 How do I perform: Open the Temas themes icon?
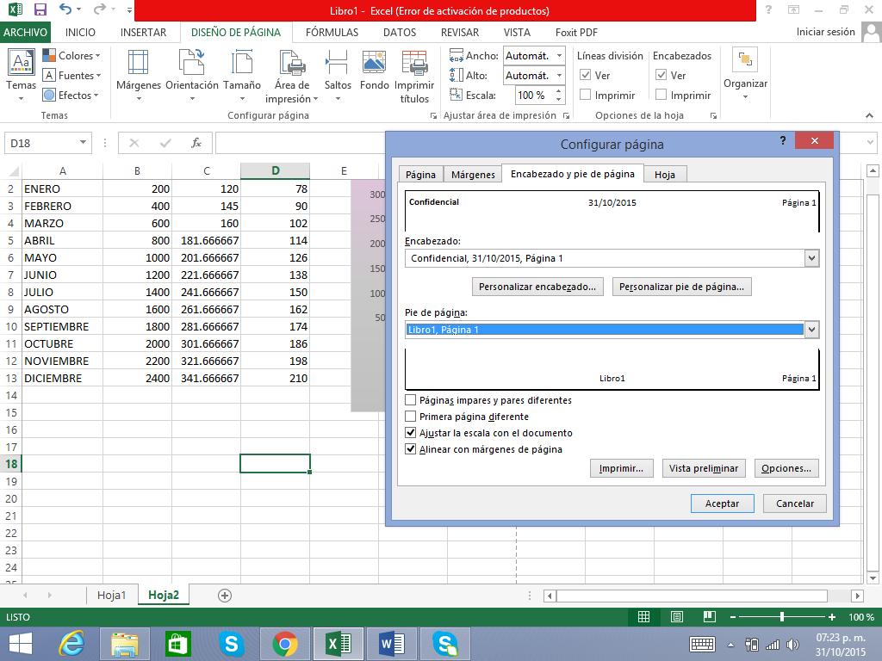[21, 65]
